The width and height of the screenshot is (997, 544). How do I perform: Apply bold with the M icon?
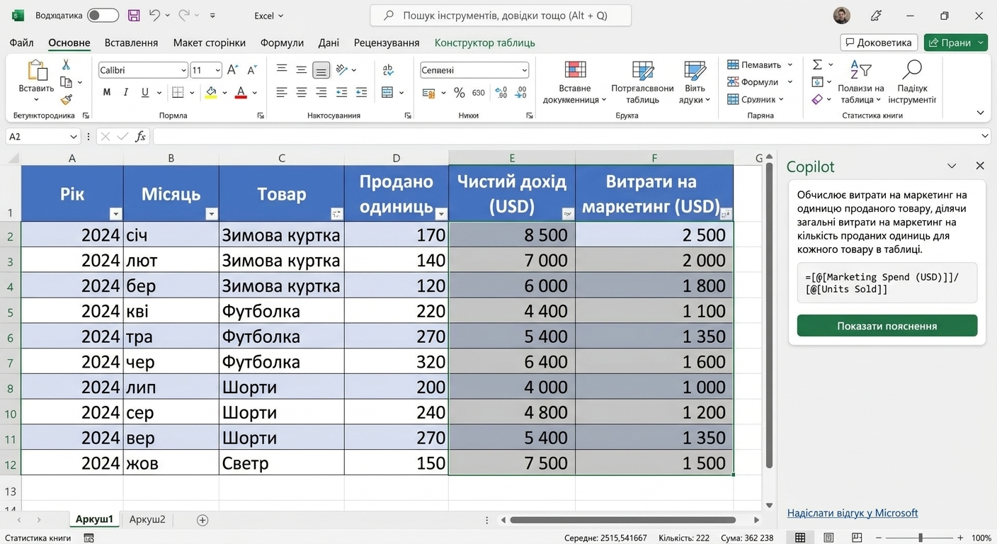click(107, 92)
